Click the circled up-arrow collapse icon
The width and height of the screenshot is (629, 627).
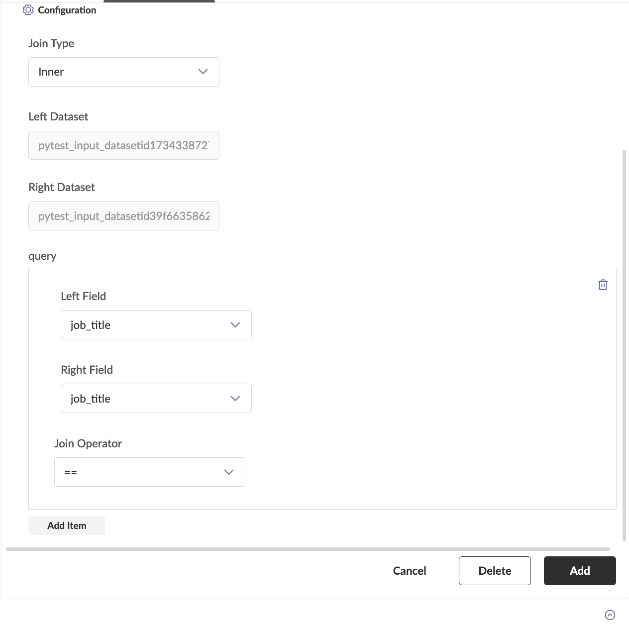[610, 615]
